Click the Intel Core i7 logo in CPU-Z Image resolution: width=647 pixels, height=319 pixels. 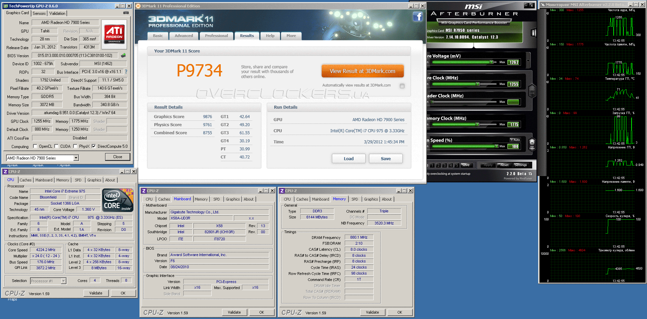coord(118,200)
